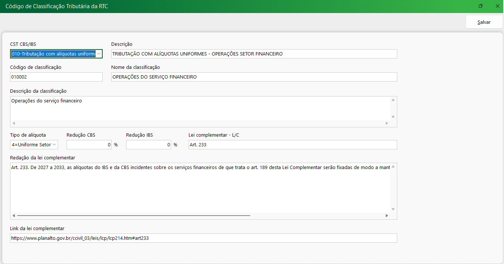
Task: Select the Código de classificação field
Action: point(56,77)
